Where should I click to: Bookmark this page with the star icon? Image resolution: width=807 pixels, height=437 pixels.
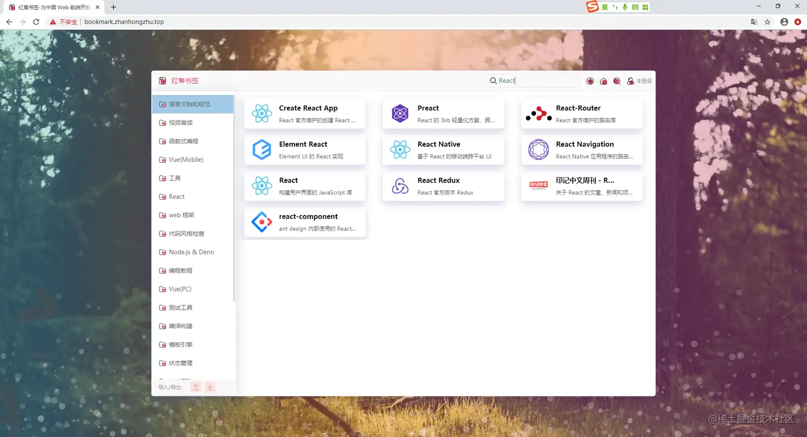[768, 22]
